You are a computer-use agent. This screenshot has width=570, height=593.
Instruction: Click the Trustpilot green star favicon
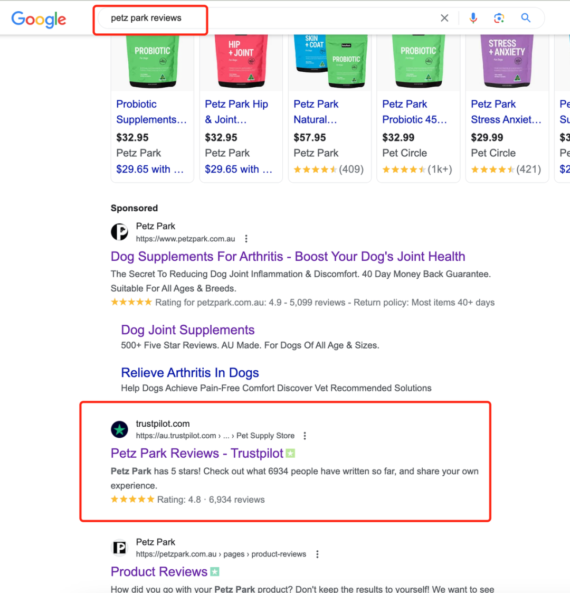pos(119,430)
